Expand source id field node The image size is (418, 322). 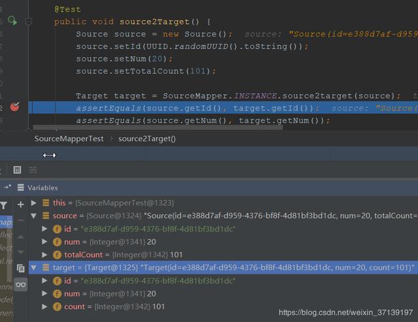pos(44,229)
